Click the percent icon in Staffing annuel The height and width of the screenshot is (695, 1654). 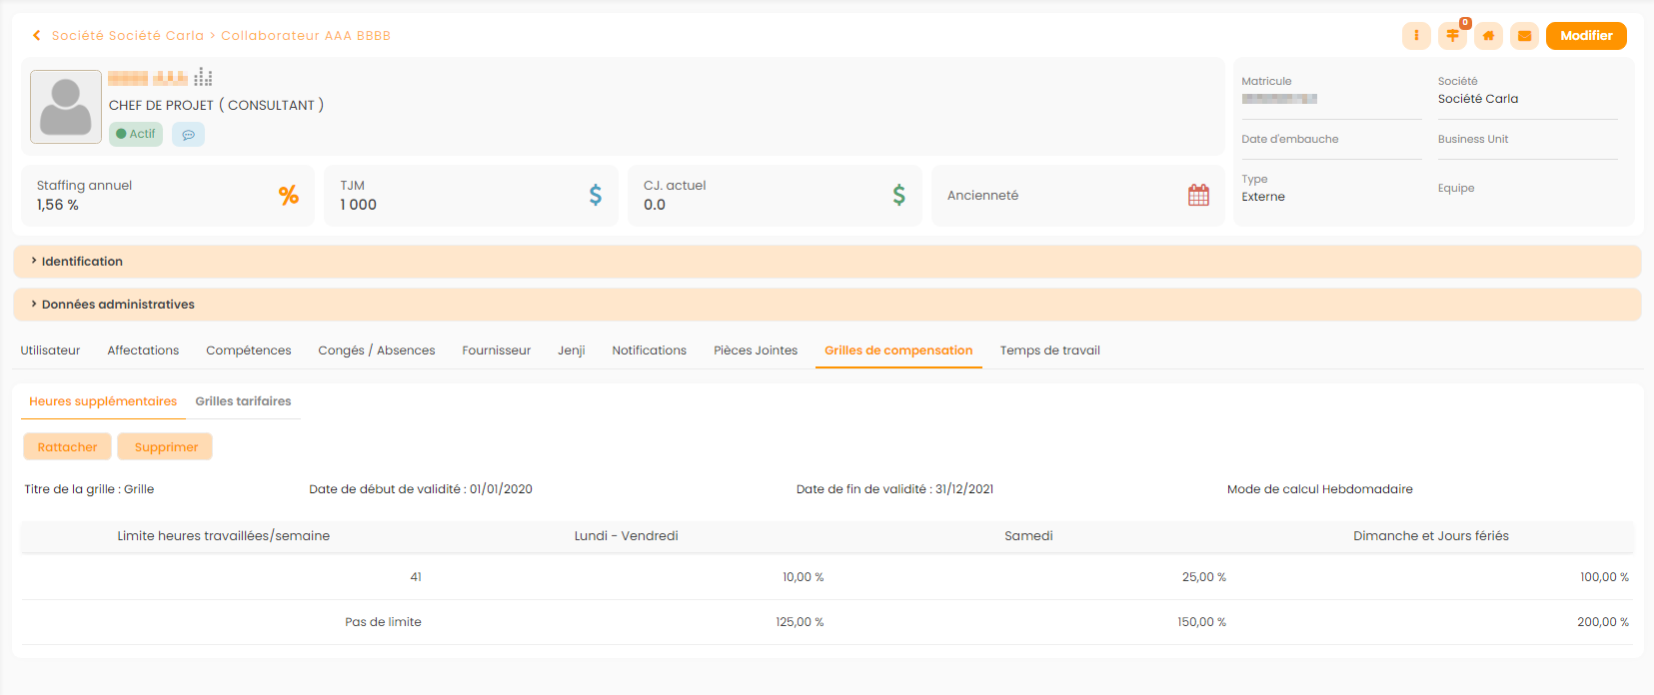tap(289, 196)
